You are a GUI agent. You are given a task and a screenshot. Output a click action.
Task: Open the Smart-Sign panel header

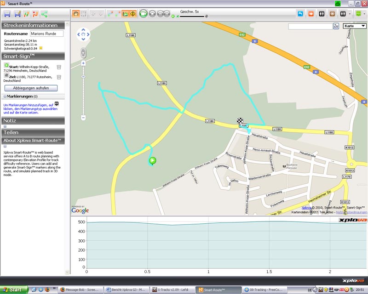tap(33, 56)
